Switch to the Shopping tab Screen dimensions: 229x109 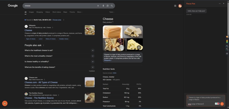[x=39, y=12]
